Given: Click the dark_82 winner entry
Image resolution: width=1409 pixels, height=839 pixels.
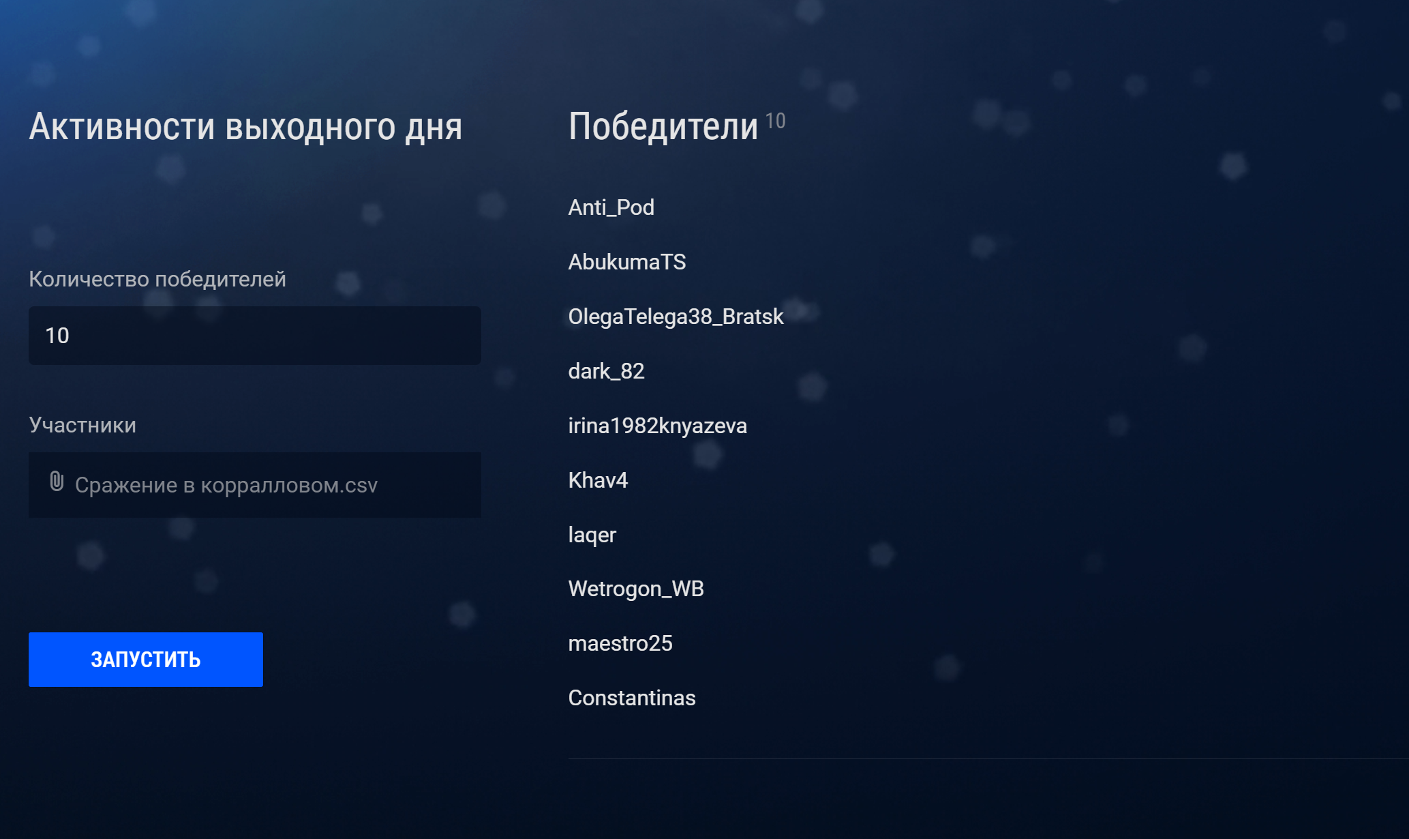Looking at the screenshot, I should point(607,371).
